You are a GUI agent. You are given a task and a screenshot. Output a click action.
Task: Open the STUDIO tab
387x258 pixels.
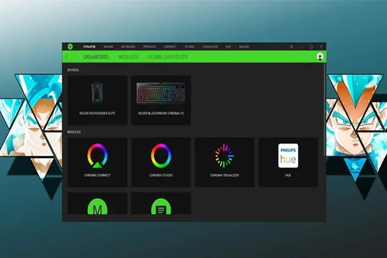pos(189,47)
